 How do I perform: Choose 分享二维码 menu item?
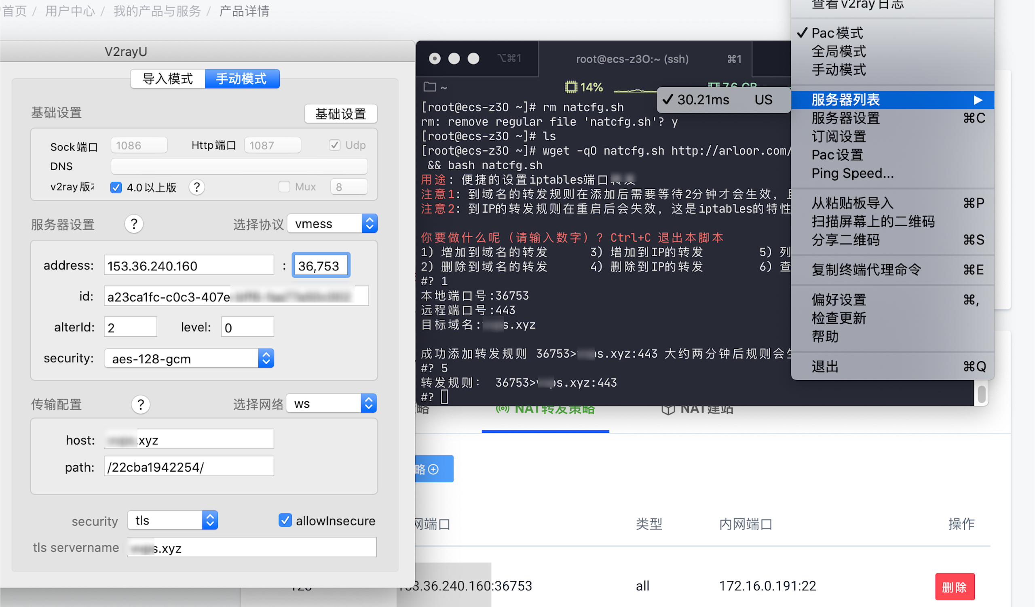tap(892, 240)
